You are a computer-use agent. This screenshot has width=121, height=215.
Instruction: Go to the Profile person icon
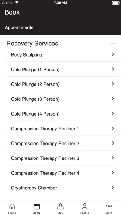[x=85, y=206]
